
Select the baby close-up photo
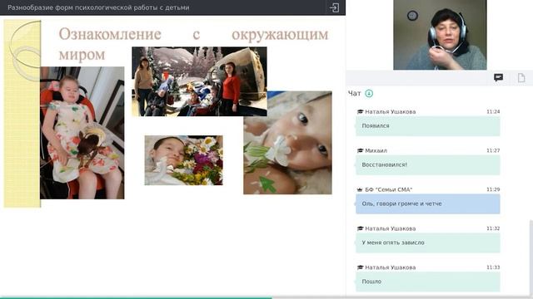tap(287, 143)
